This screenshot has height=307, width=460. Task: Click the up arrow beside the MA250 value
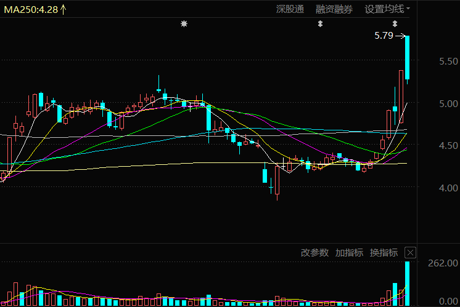64,10
